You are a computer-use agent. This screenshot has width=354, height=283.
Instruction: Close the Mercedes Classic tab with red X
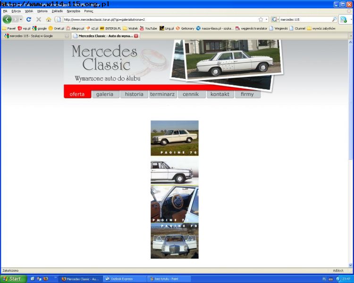136,36
